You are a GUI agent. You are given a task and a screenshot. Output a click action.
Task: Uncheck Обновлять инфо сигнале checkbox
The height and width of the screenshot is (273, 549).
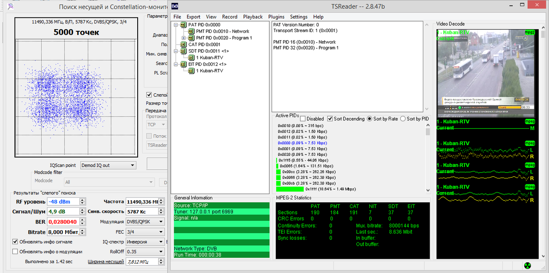click(x=15, y=242)
